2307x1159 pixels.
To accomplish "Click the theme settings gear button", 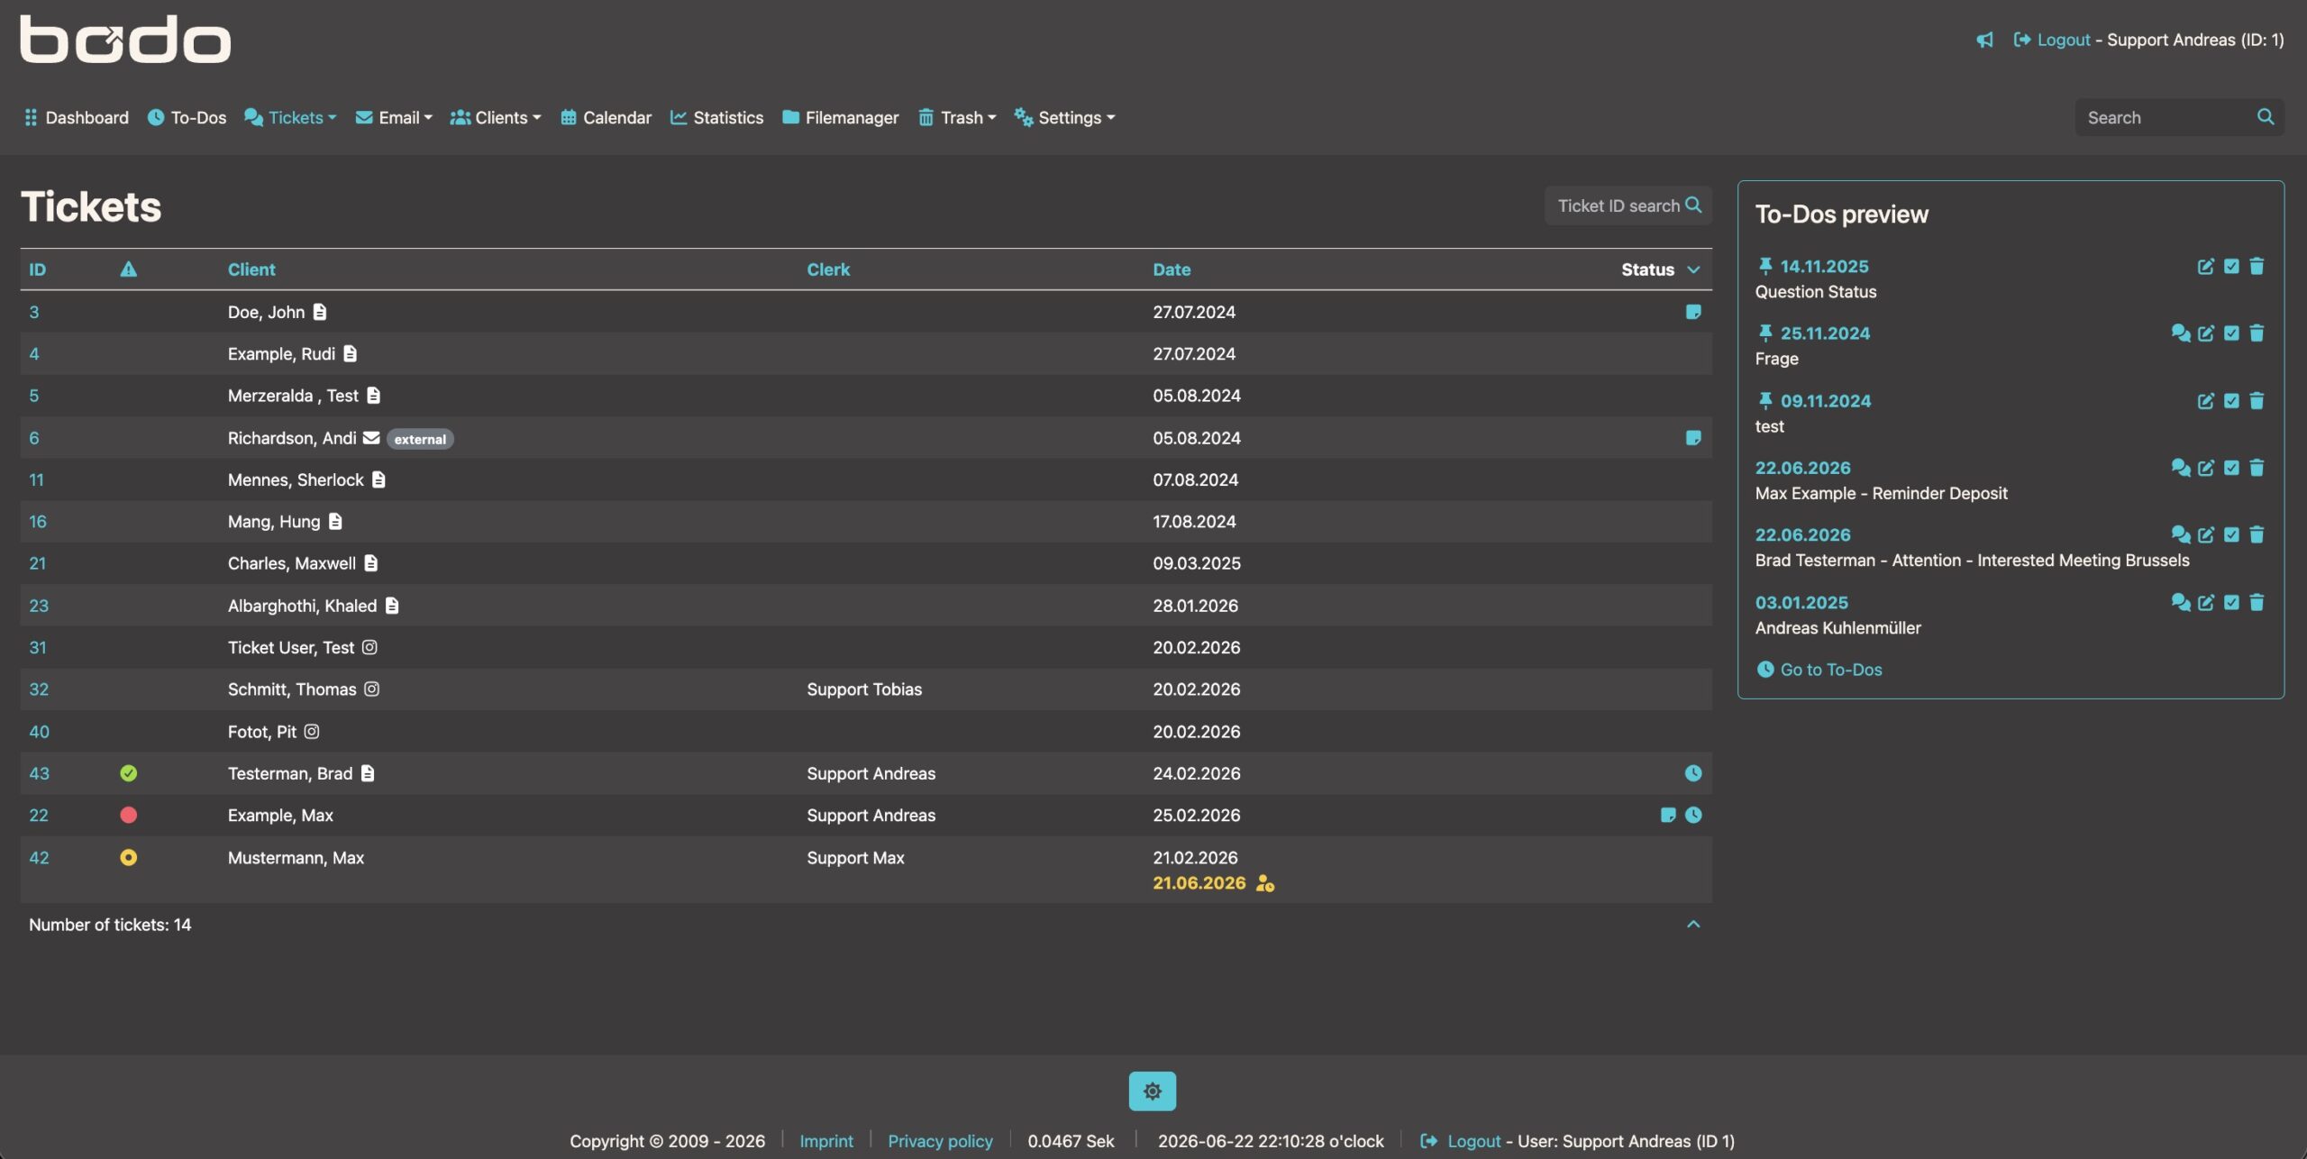I will [x=1153, y=1091].
